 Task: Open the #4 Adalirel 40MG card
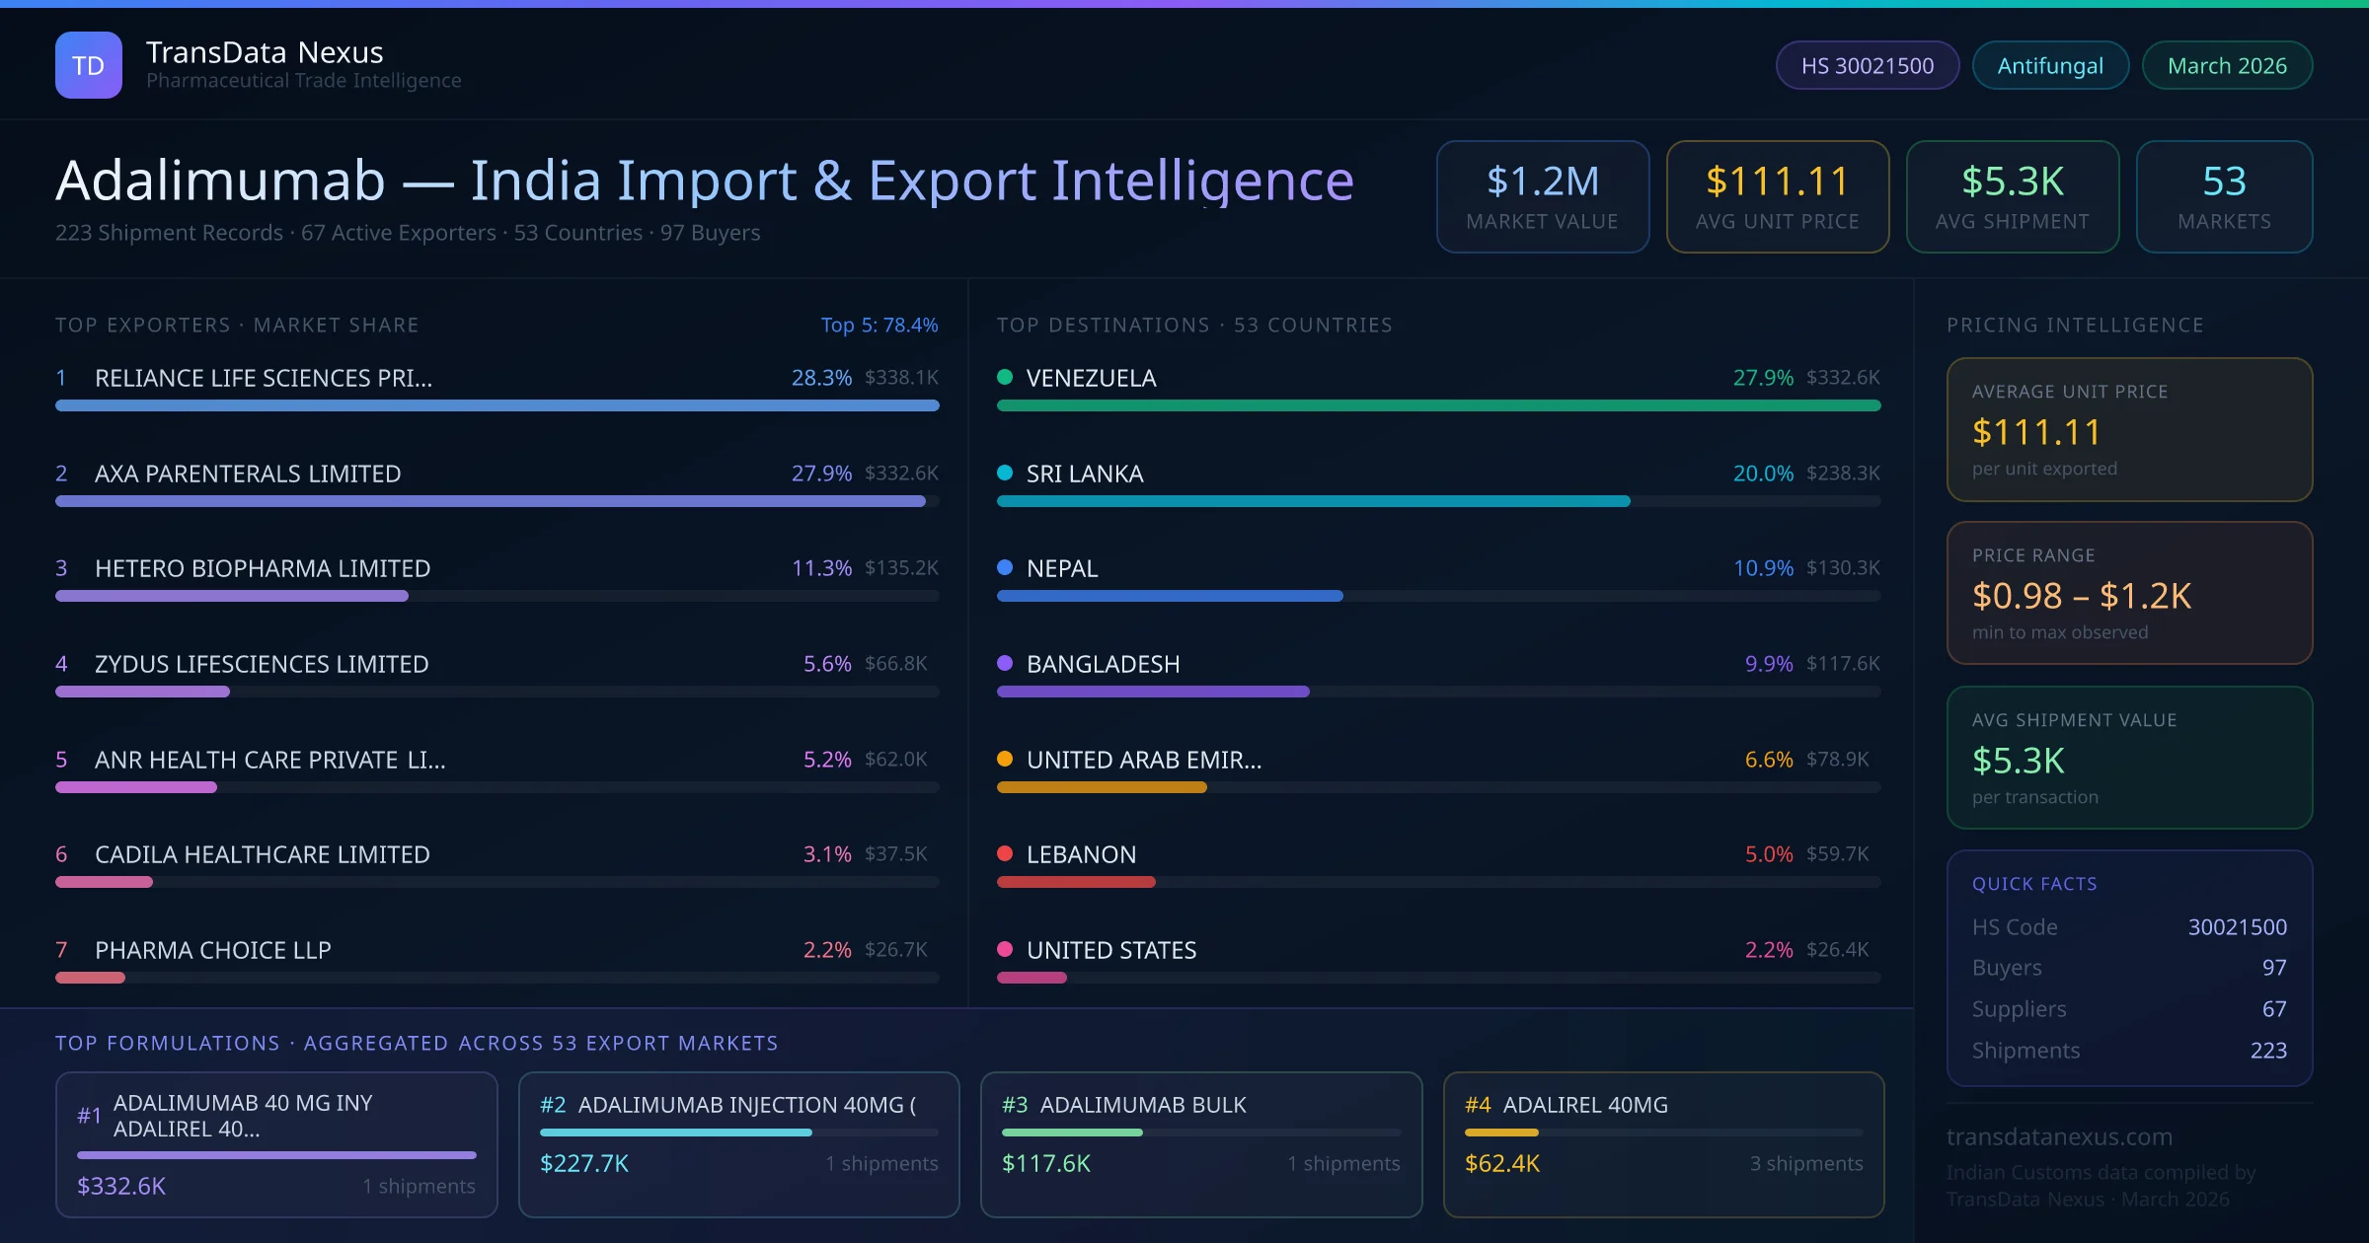pos(1663,1143)
